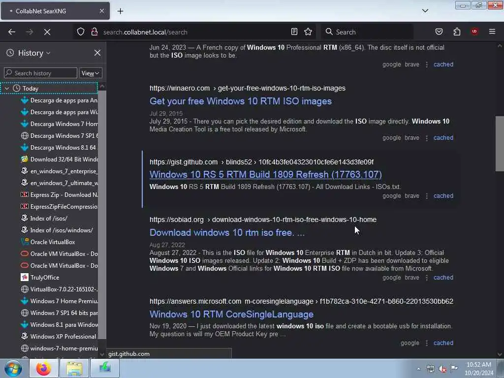The image size is (504, 378).
Task: Open 'Descarga Windows 7 Hom' history entry
Action: 59,124
